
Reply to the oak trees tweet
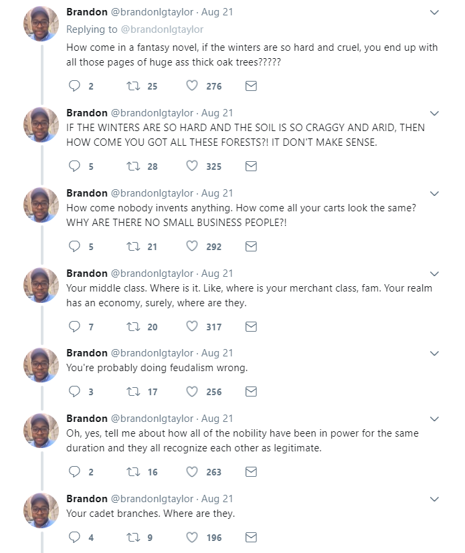(x=75, y=86)
